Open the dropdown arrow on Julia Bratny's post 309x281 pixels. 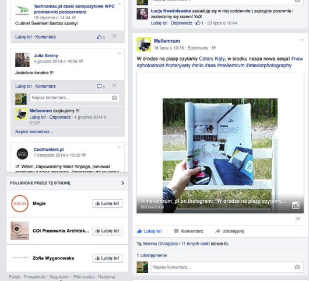[x=119, y=53]
